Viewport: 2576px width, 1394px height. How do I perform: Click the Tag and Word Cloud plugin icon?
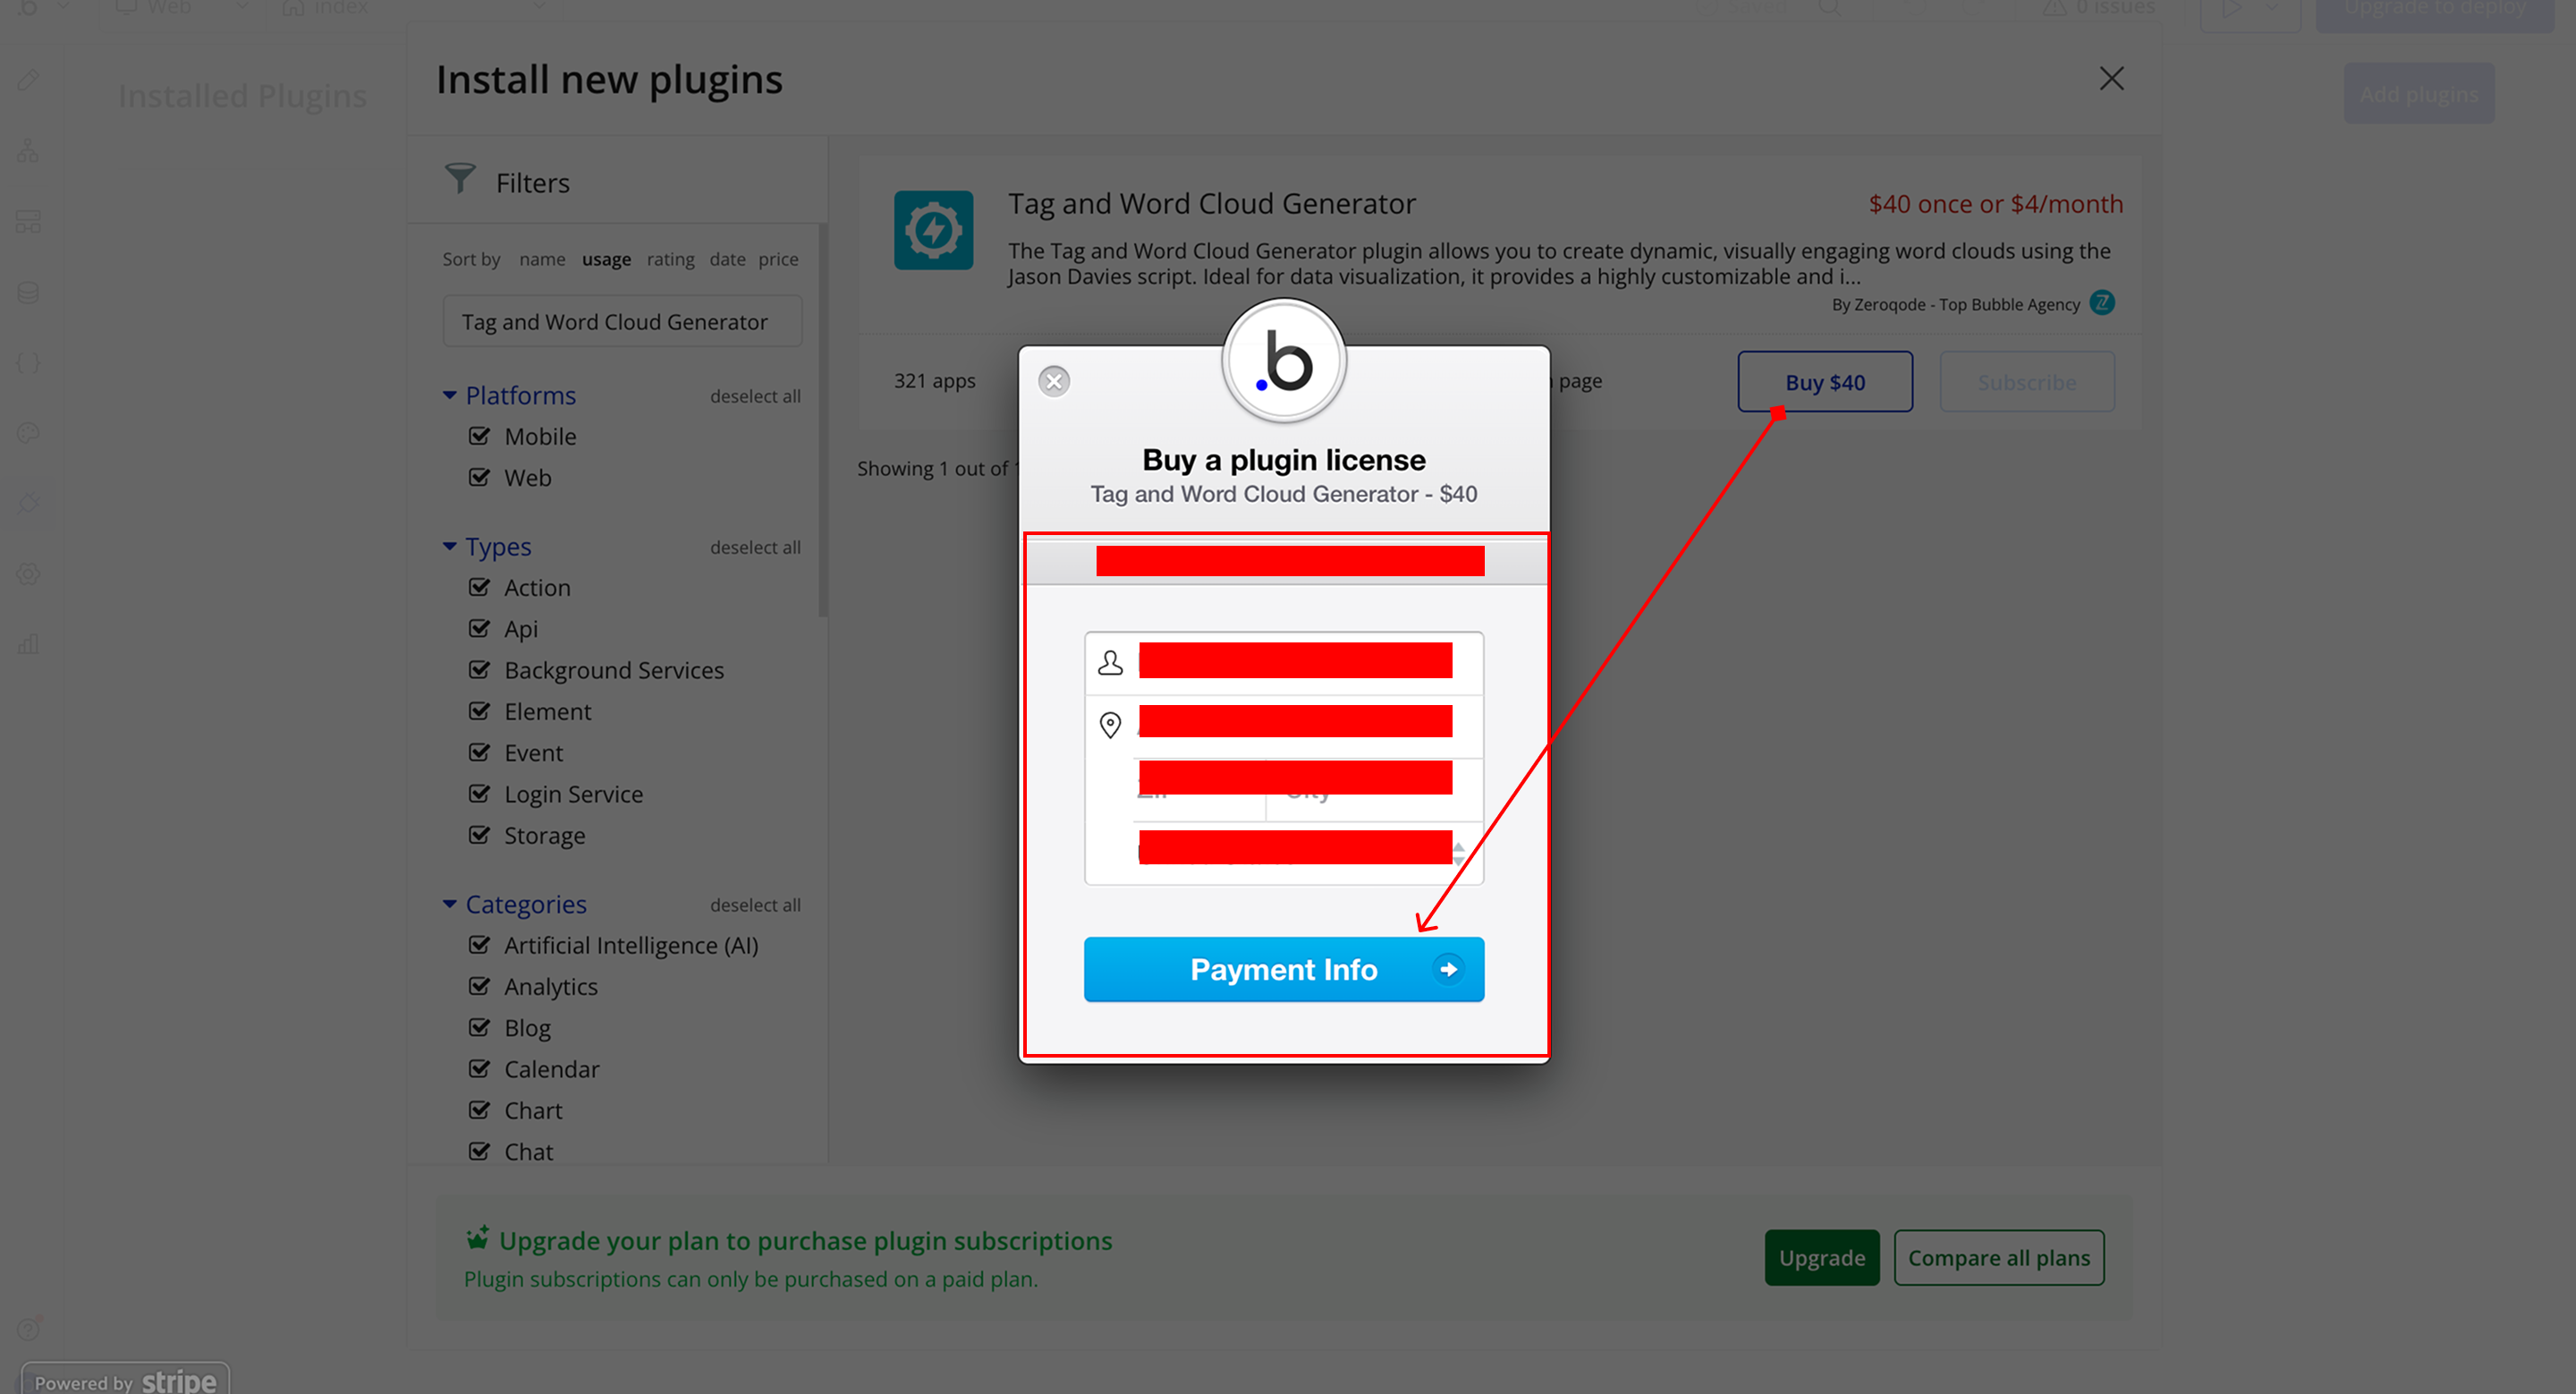933,230
